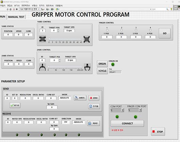Image resolution: width=180 pixels, height=142 pixels.
Task: Open the File menu in menu bar
Action: 3,5
